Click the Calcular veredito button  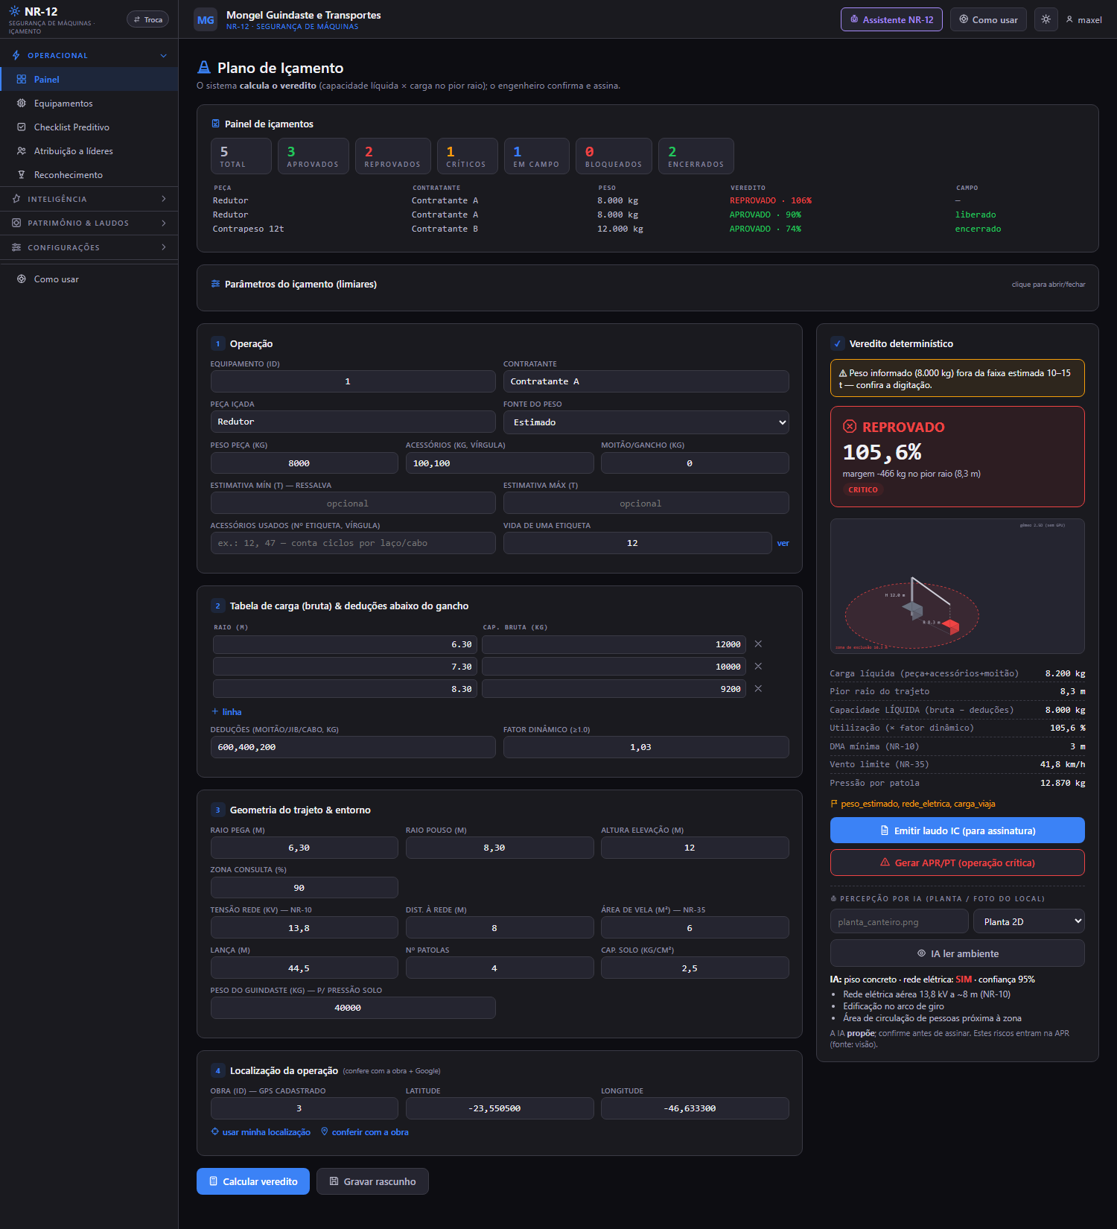point(253,1181)
